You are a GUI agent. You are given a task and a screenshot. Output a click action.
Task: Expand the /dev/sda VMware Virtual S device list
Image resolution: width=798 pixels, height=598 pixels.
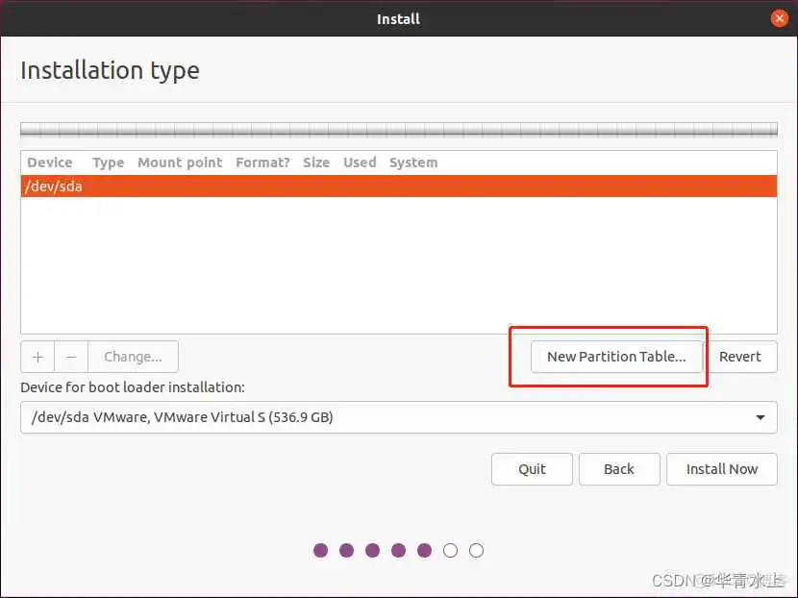398,417
